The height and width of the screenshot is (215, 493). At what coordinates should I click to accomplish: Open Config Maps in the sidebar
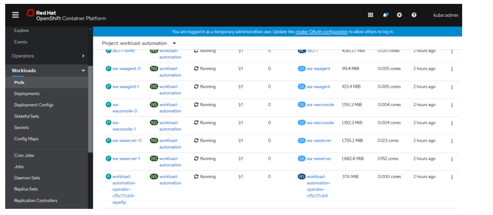tap(26, 139)
